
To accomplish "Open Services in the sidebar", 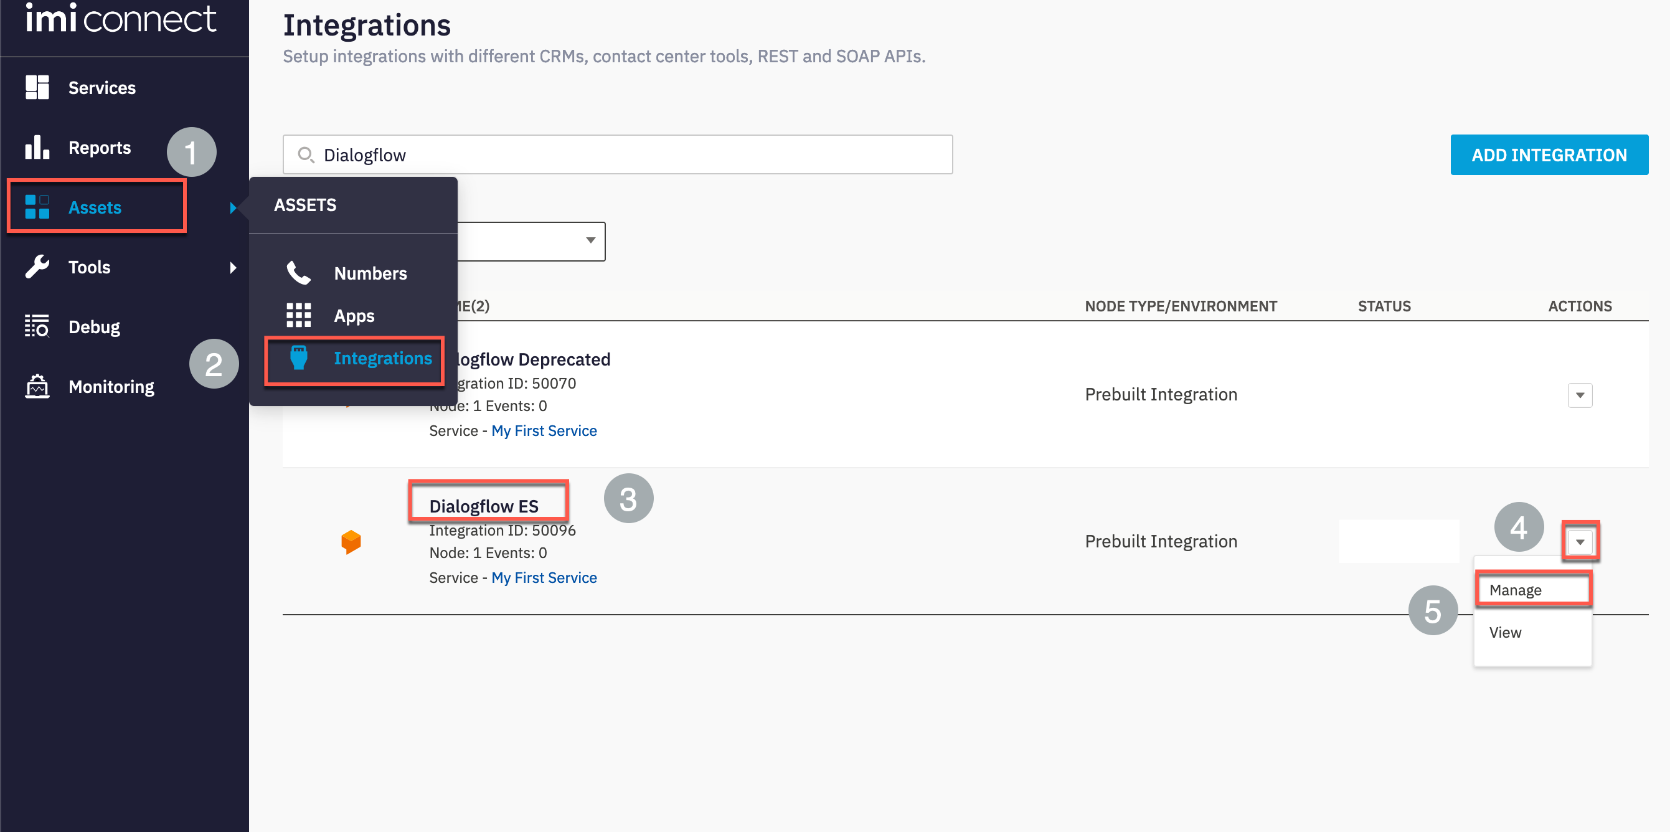I will (x=101, y=88).
